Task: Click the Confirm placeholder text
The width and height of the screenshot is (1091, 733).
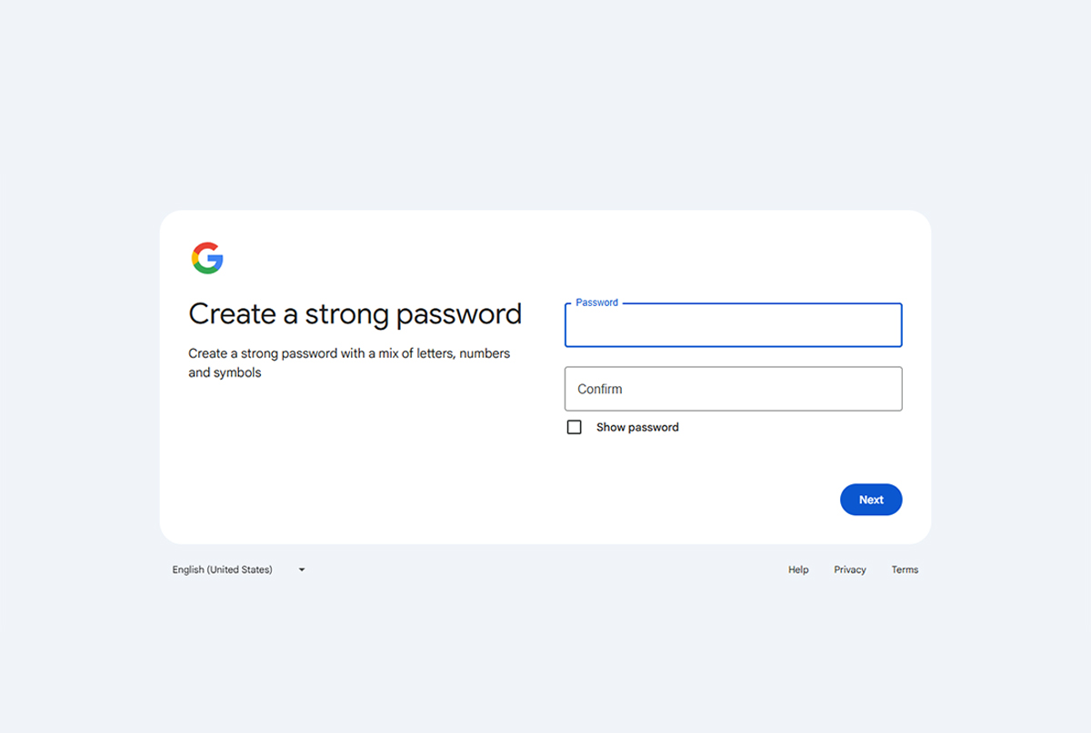Action: [600, 389]
